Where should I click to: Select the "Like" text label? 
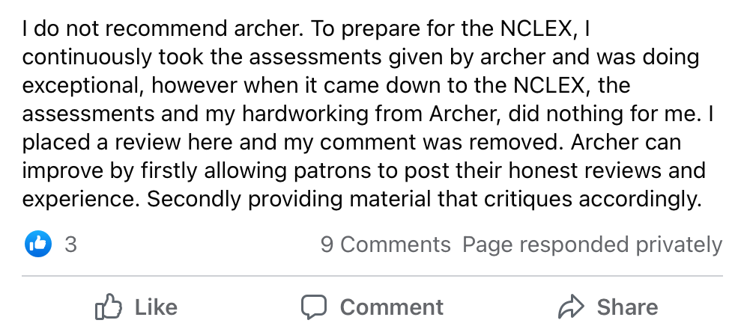156,307
